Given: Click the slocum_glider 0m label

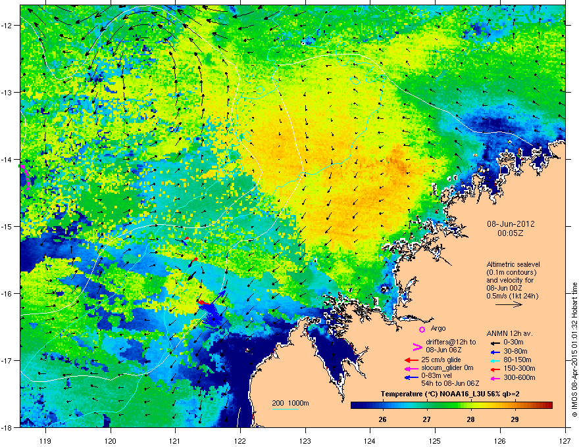Looking at the screenshot, I should [x=447, y=368].
